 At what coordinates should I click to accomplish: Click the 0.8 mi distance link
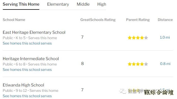[165, 64]
